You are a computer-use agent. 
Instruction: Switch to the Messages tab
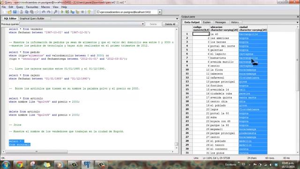(220, 22)
